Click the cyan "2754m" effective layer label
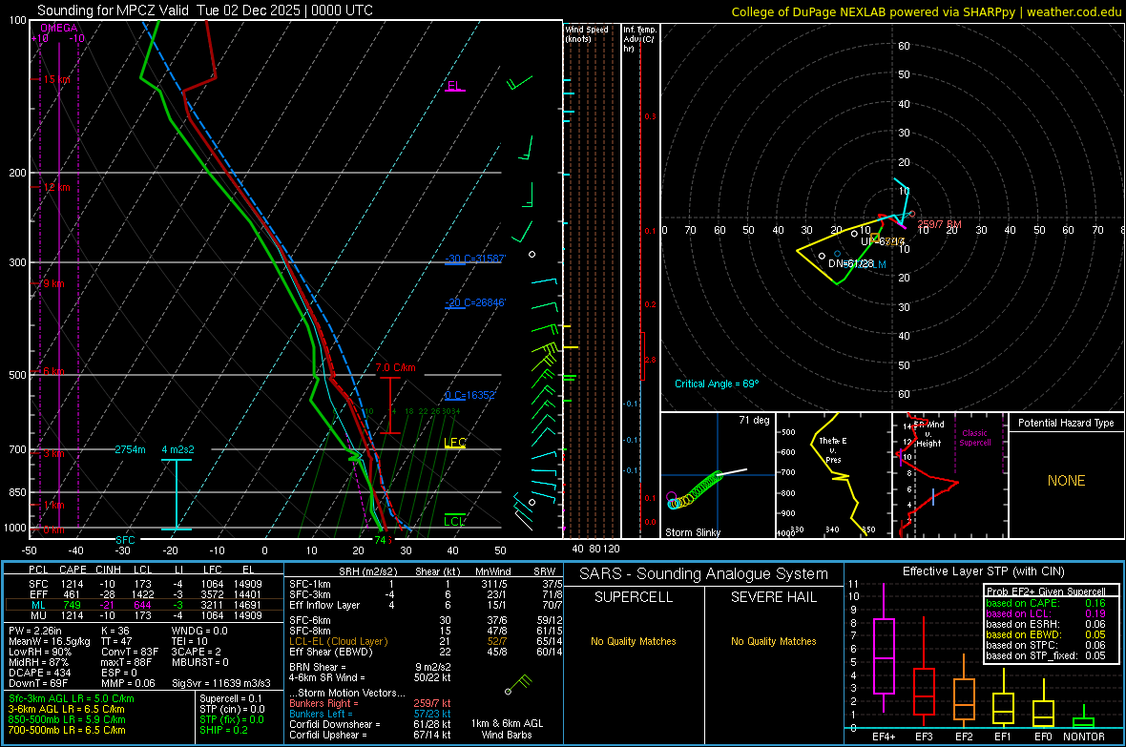This screenshot has height=747, width=1126. [x=130, y=449]
